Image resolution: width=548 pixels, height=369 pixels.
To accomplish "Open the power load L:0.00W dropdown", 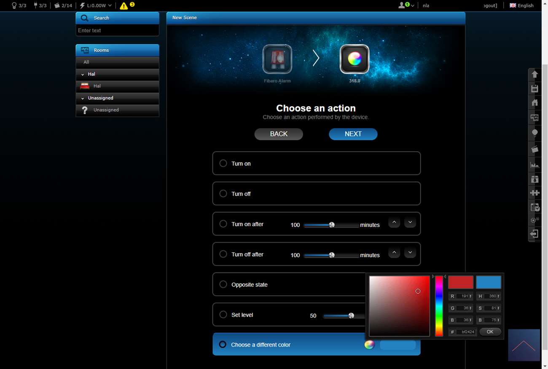I will click(x=96, y=5).
